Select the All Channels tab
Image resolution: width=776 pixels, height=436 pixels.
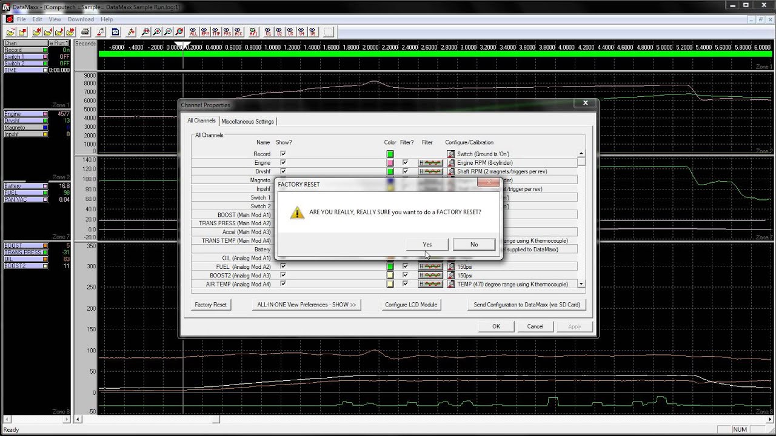coord(202,121)
